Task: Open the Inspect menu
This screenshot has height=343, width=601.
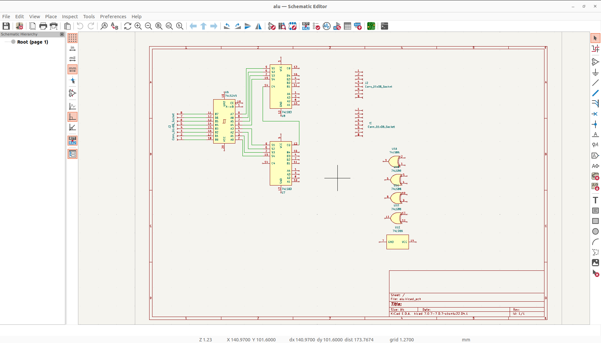Action: coord(70,17)
